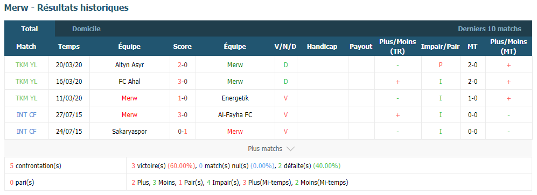
Task: Click Sakaryaspor team name
Action: pyautogui.click(x=129, y=132)
